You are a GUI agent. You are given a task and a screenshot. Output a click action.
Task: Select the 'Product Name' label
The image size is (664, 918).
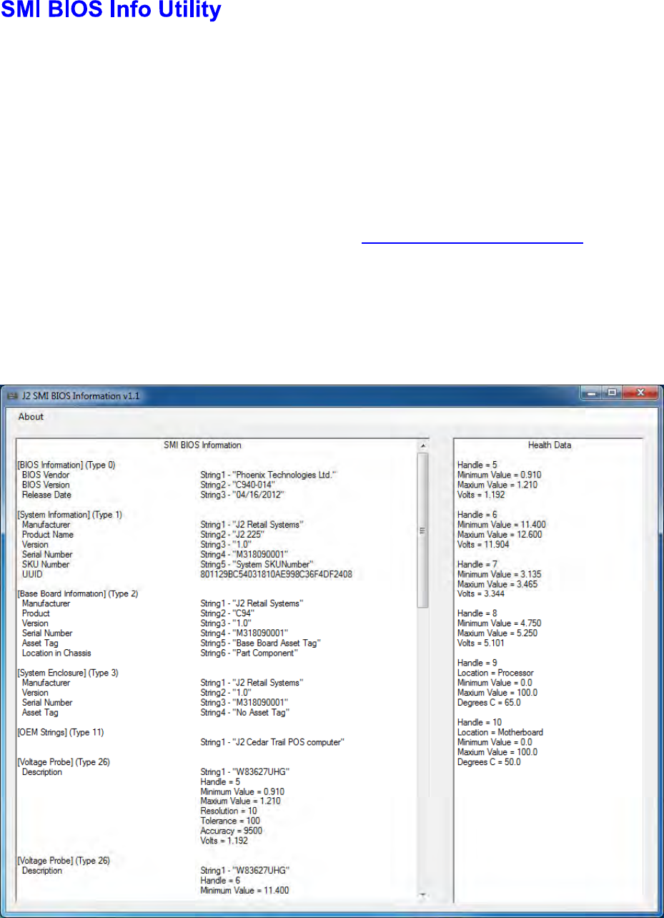click(x=48, y=535)
